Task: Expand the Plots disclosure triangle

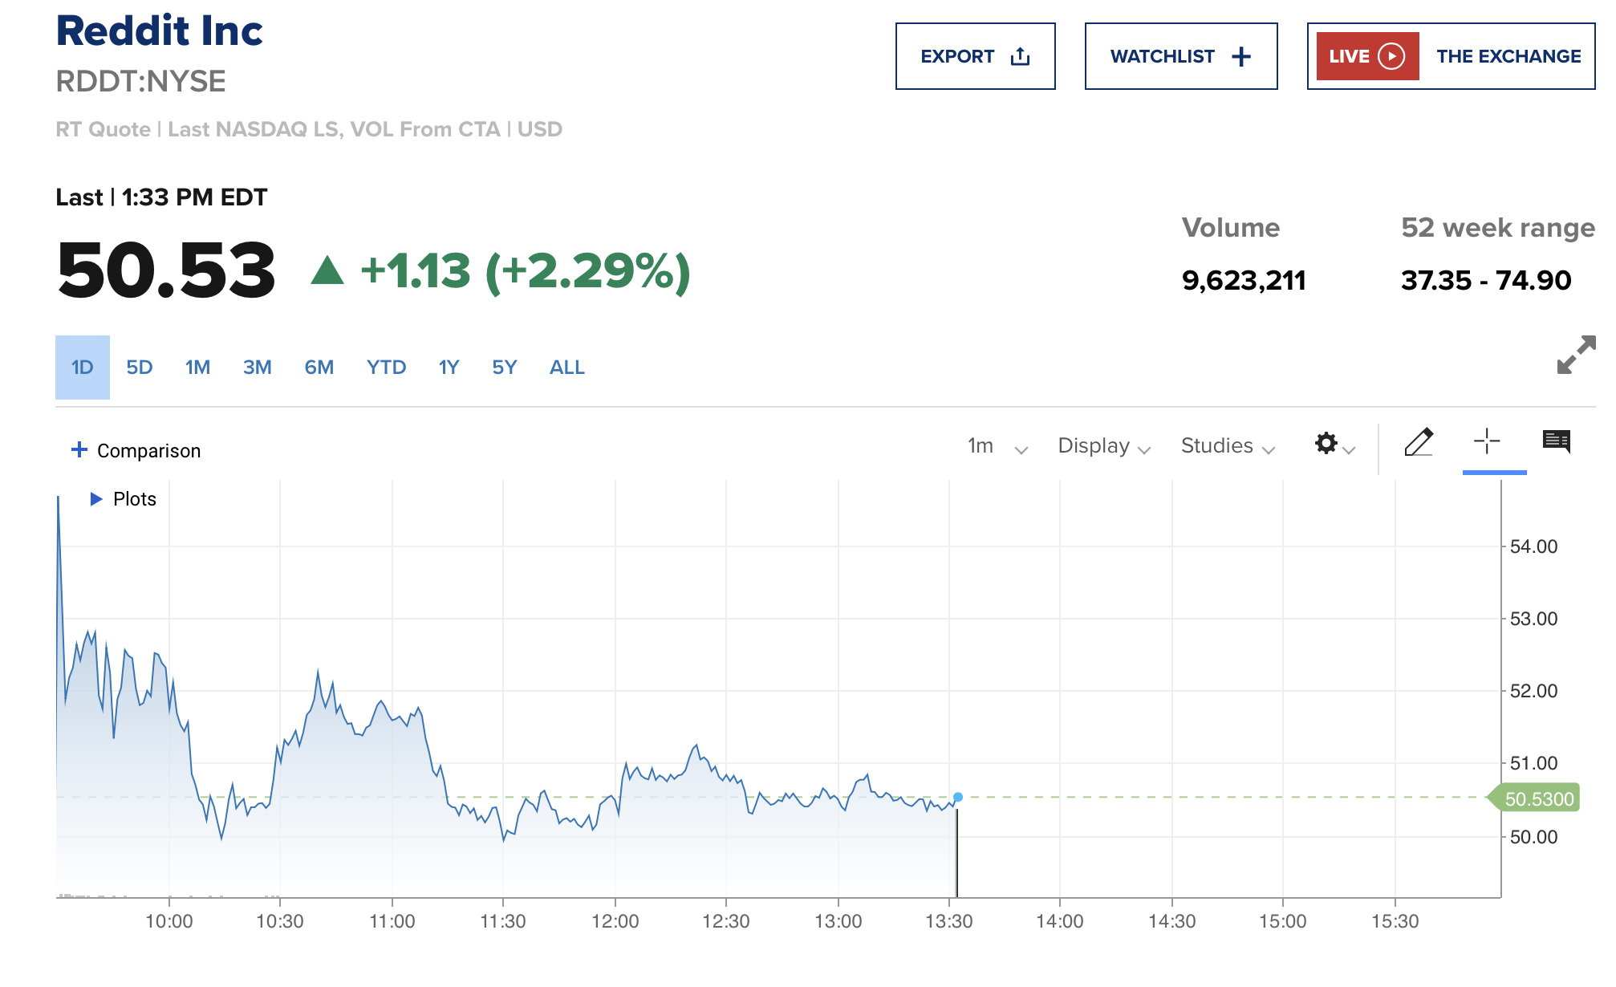Action: point(96,499)
